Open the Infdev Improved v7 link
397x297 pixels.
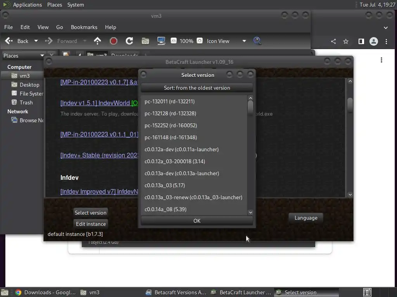click(99, 191)
